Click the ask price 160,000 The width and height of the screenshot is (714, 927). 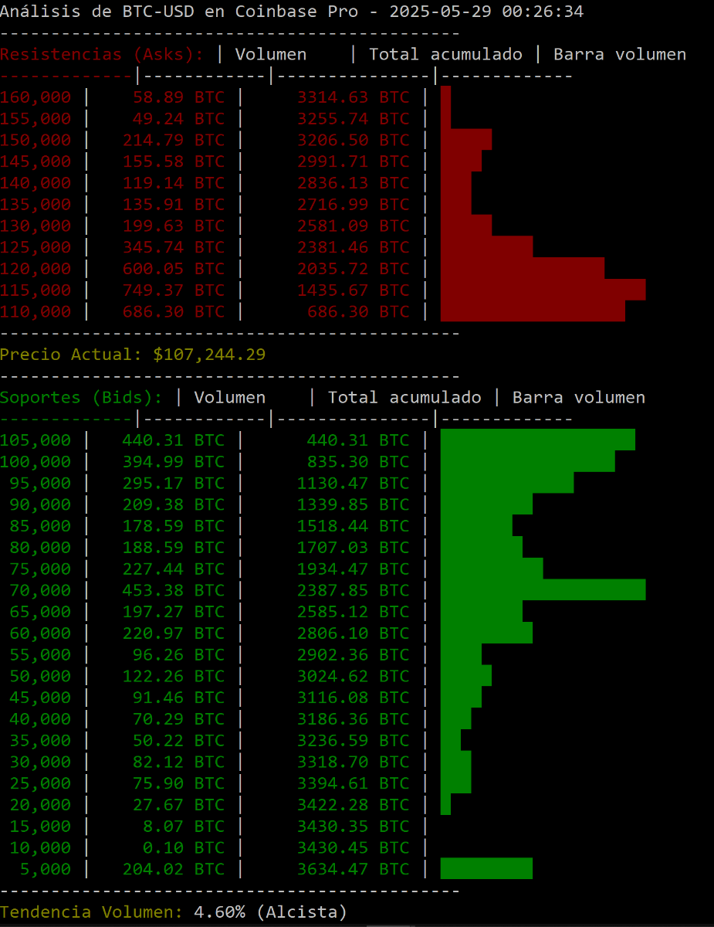[36, 97]
